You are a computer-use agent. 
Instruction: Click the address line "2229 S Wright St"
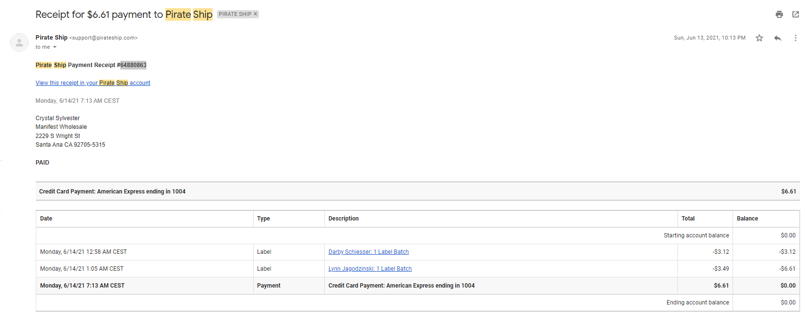(x=58, y=136)
